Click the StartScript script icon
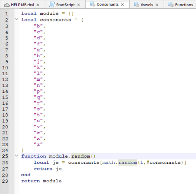Image resolution: width=196 pixels, height=194 pixels. [x=52, y=5]
